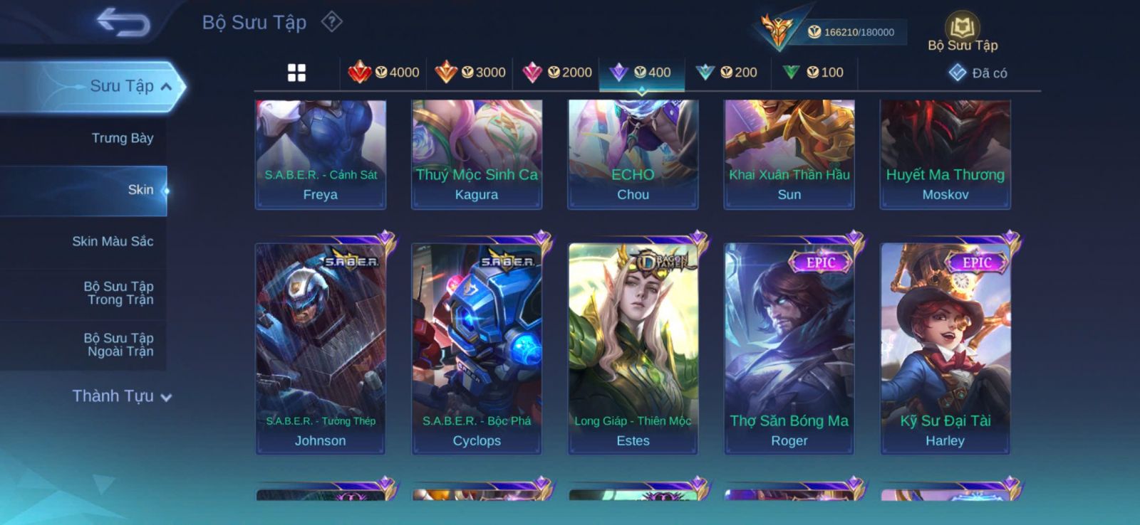This screenshot has width=1140, height=525.
Task: Filter by red 4000-point gem tier
Action: (x=383, y=72)
